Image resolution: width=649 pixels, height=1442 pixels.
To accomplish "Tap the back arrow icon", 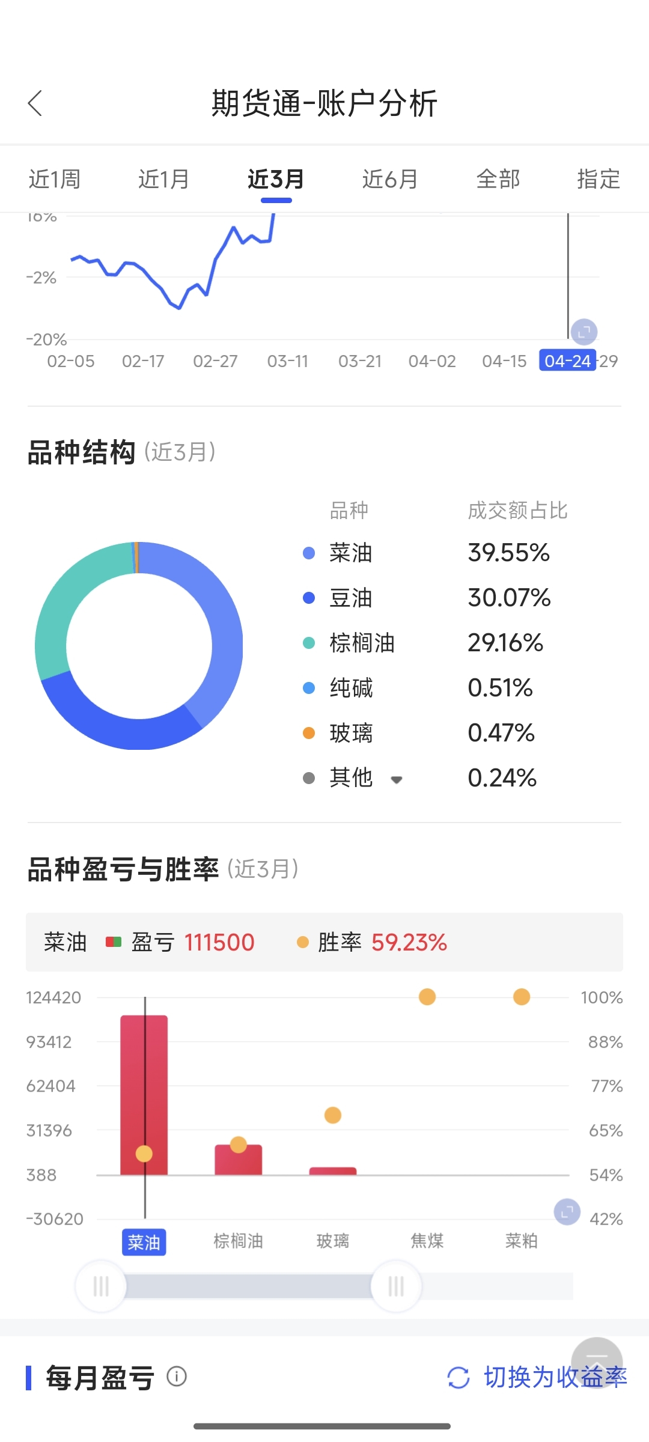I will [35, 103].
